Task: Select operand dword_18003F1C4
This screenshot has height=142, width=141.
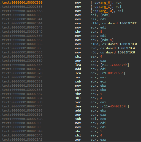Action: pos(120,48)
